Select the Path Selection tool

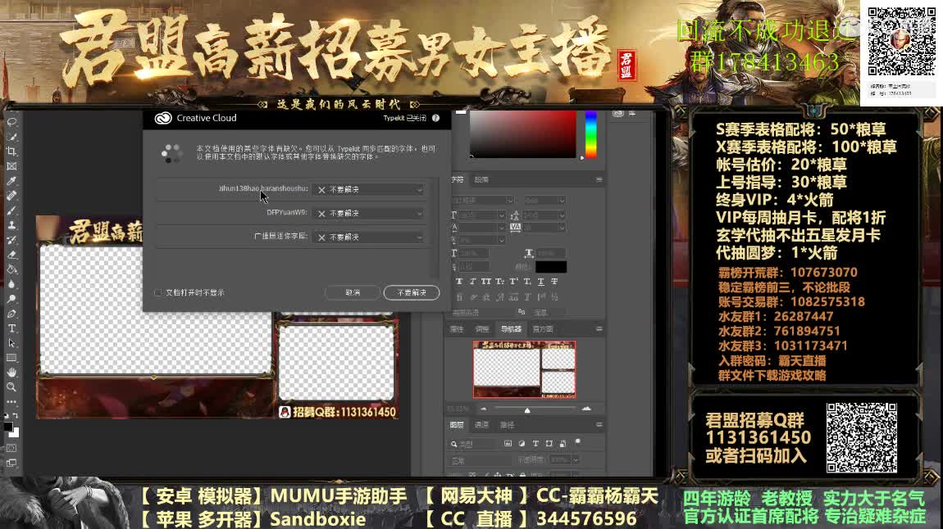(x=12, y=343)
